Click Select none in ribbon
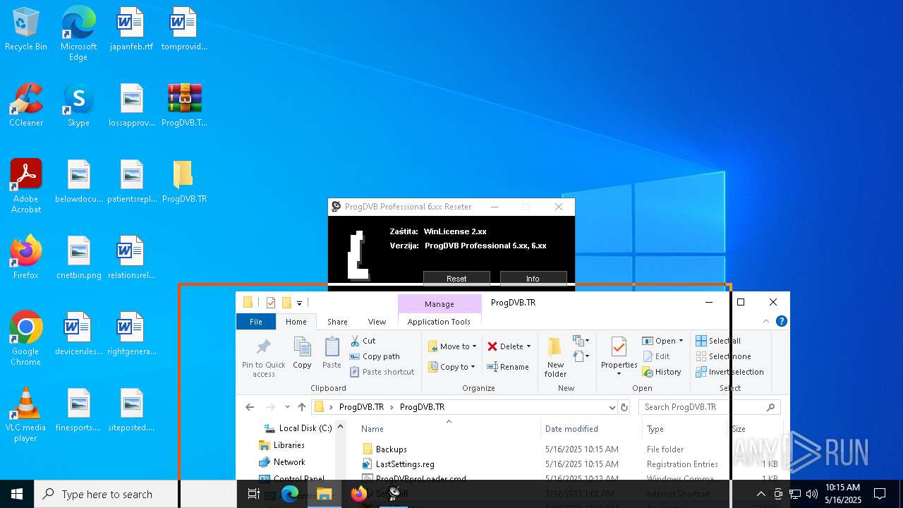The image size is (903, 508). point(723,356)
